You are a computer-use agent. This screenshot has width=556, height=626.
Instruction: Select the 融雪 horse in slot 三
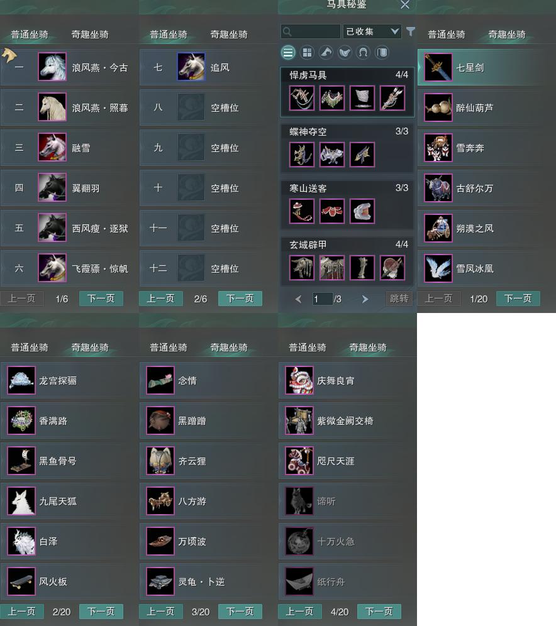pos(69,148)
